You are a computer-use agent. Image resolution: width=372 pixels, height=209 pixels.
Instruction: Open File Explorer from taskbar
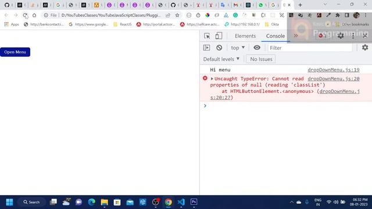[x=105, y=202]
